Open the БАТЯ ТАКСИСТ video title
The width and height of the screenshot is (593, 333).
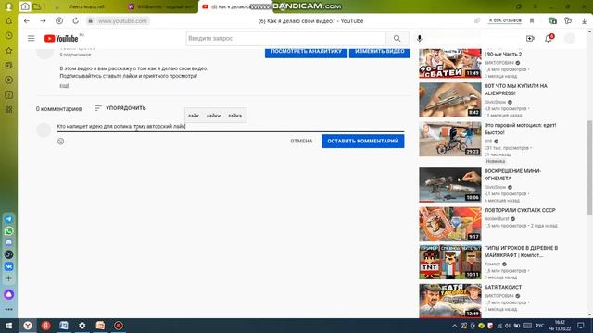click(502, 288)
